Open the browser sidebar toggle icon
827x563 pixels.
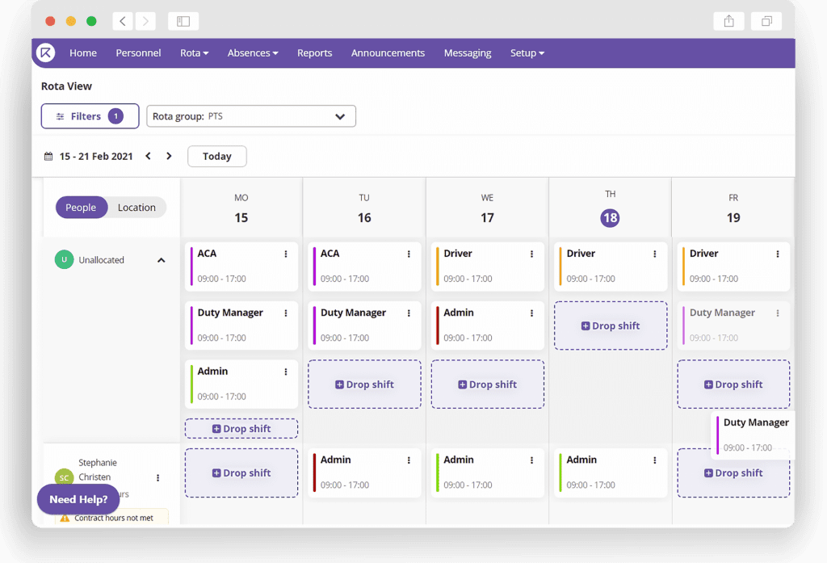(x=183, y=22)
